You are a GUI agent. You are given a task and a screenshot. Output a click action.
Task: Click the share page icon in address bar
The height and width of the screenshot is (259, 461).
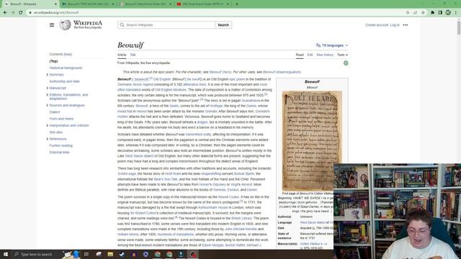coord(415,13)
